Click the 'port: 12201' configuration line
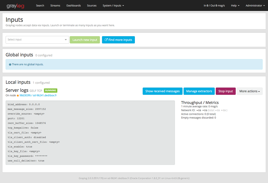Image resolution: width=268 pixels, height=183 pixels. [x=16, y=119]
